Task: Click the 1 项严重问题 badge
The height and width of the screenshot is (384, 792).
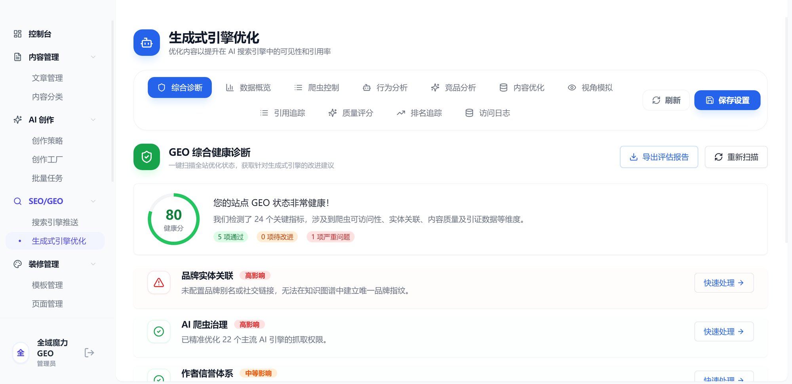Action: (x=330, y=237)
